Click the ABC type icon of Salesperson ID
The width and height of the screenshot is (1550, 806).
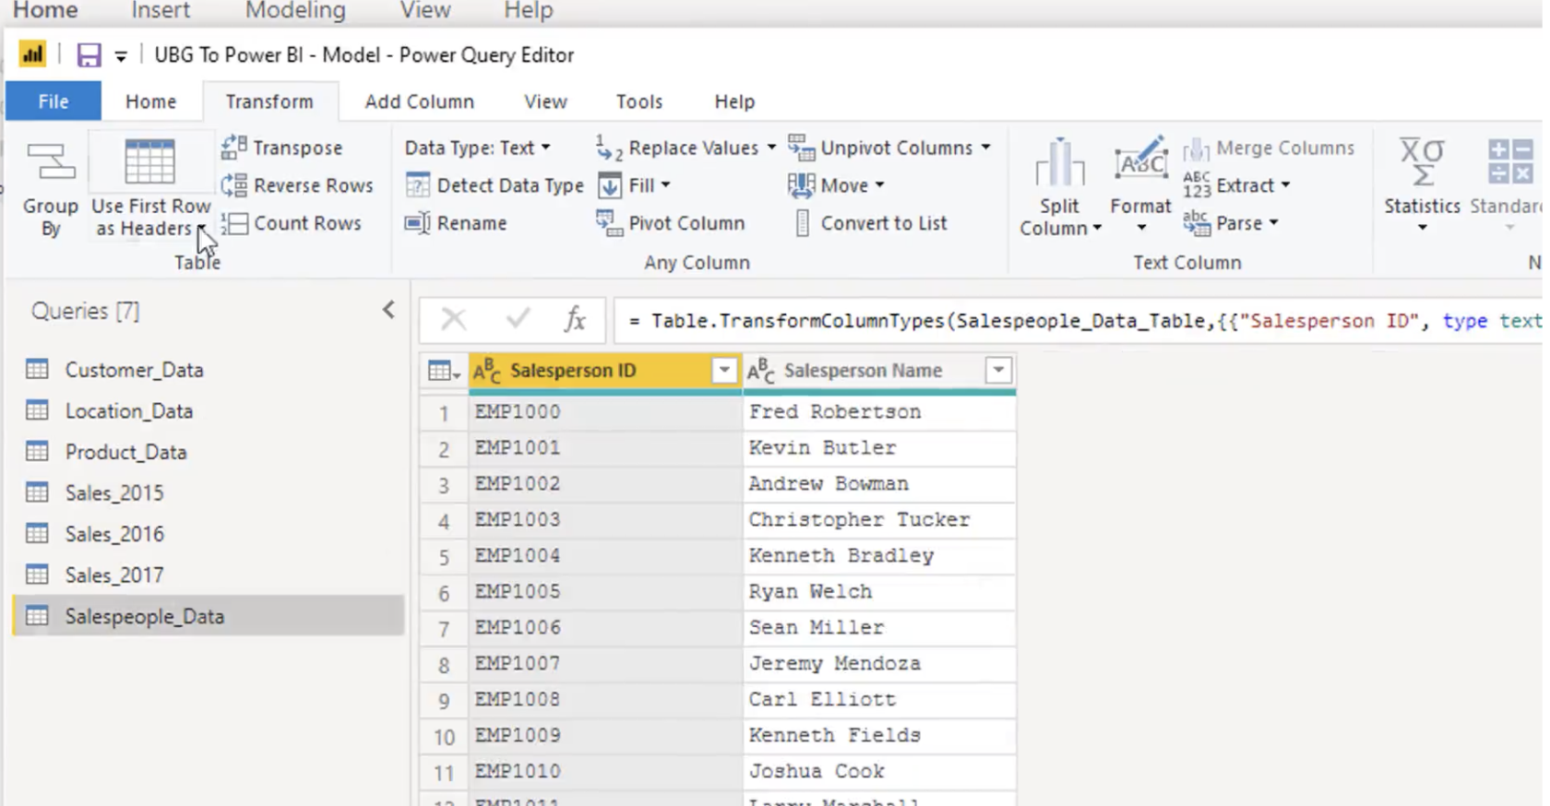487,371
